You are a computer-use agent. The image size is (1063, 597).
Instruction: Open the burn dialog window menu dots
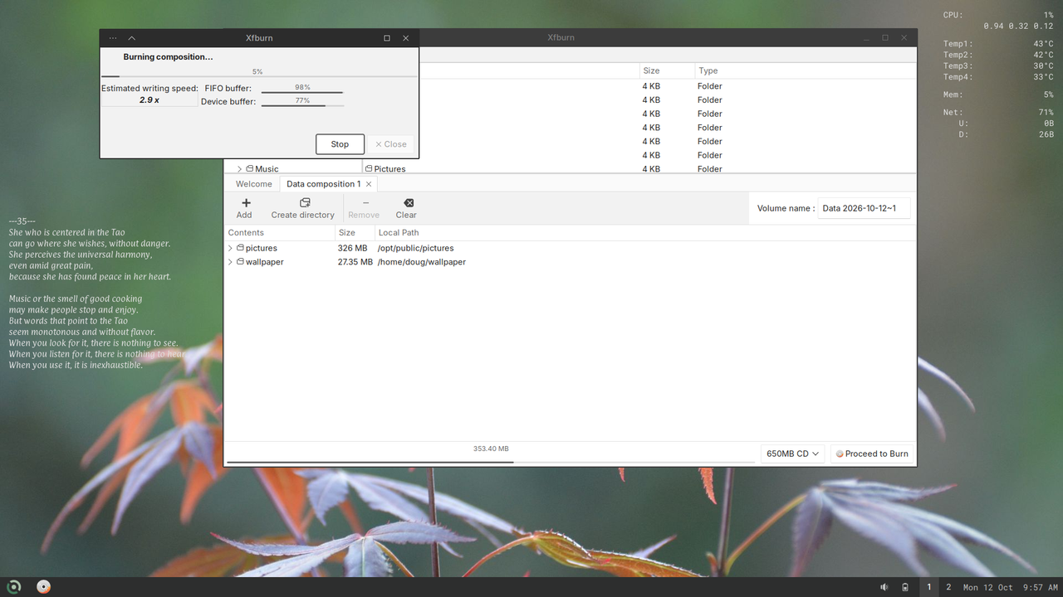113,38
